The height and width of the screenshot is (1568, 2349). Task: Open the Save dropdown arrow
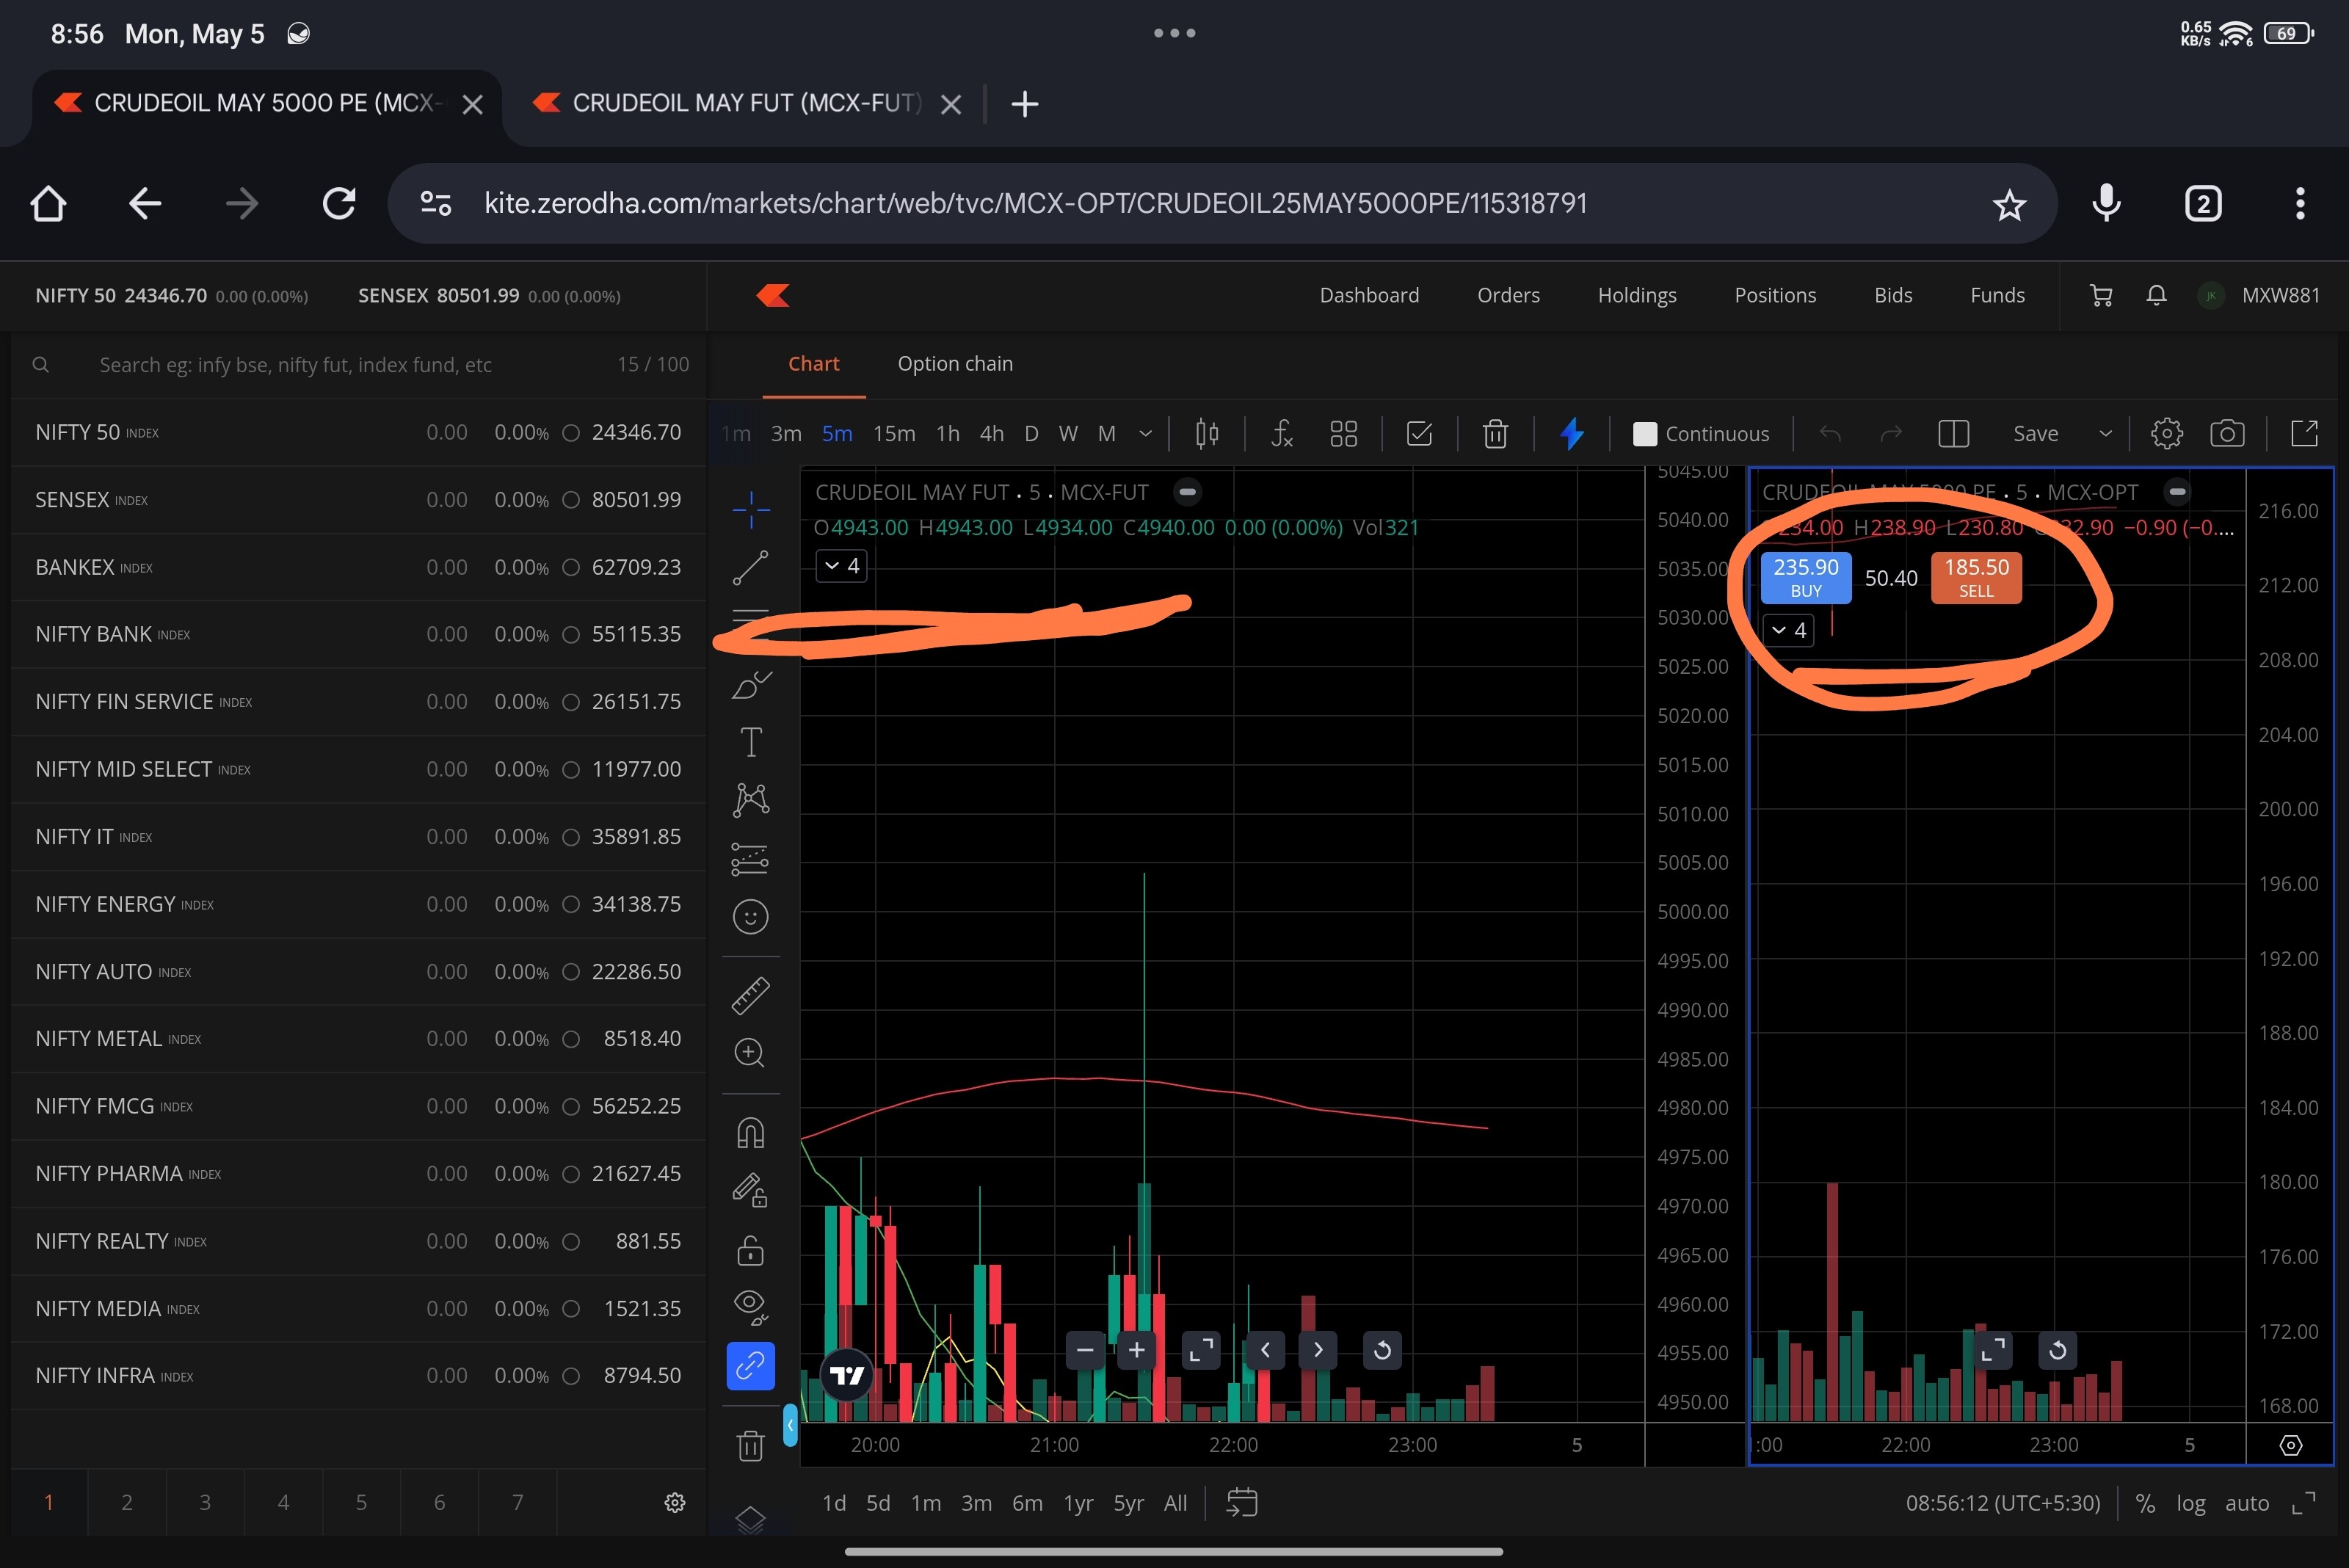pyautogui.click(x=2105, y=433)
